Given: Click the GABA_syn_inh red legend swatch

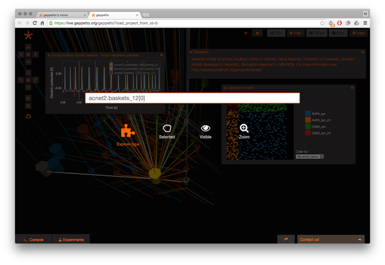Looking at the screenshot, I should tap(308, 133).
